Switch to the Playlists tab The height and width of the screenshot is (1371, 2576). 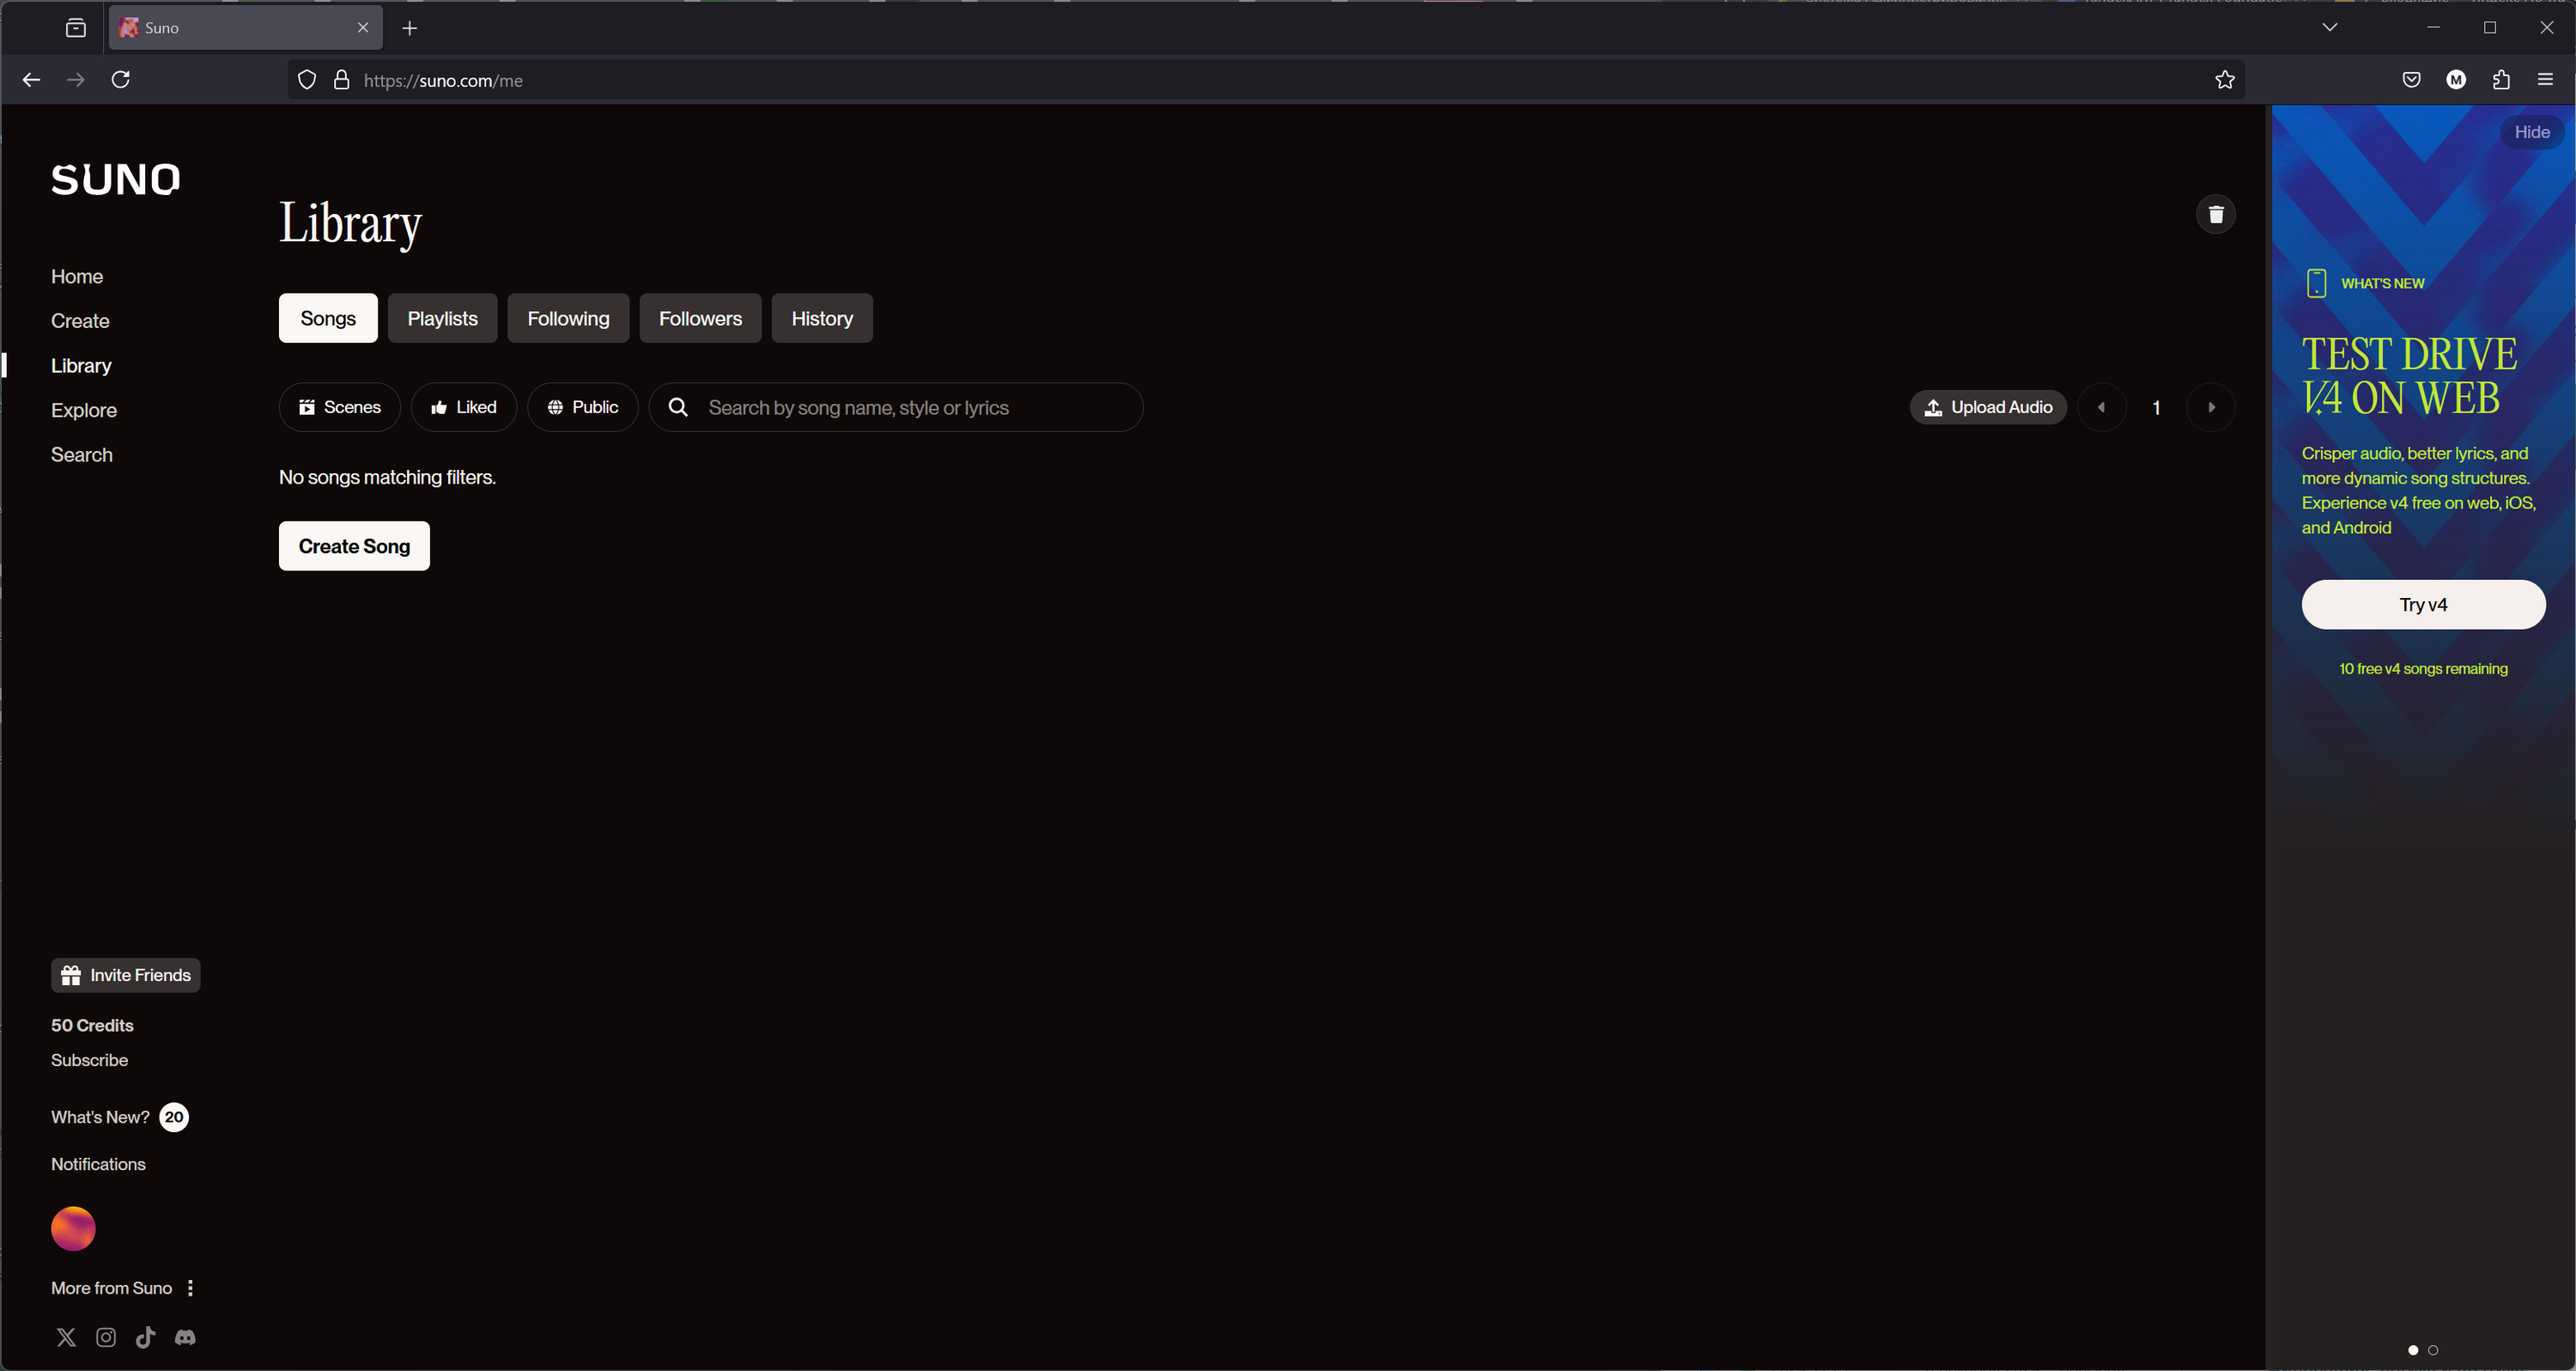pyautogui.click(x=442, y=318)
